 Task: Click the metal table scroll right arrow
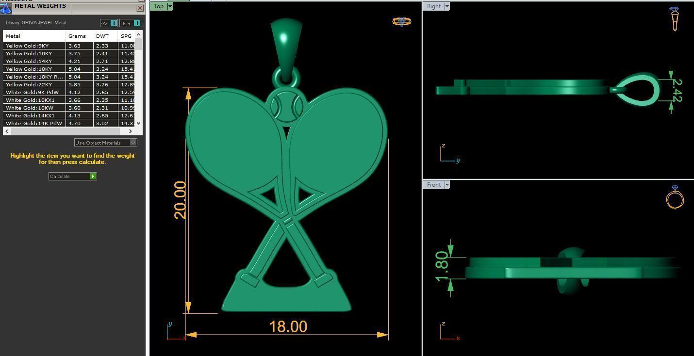(x=130, y=131)
